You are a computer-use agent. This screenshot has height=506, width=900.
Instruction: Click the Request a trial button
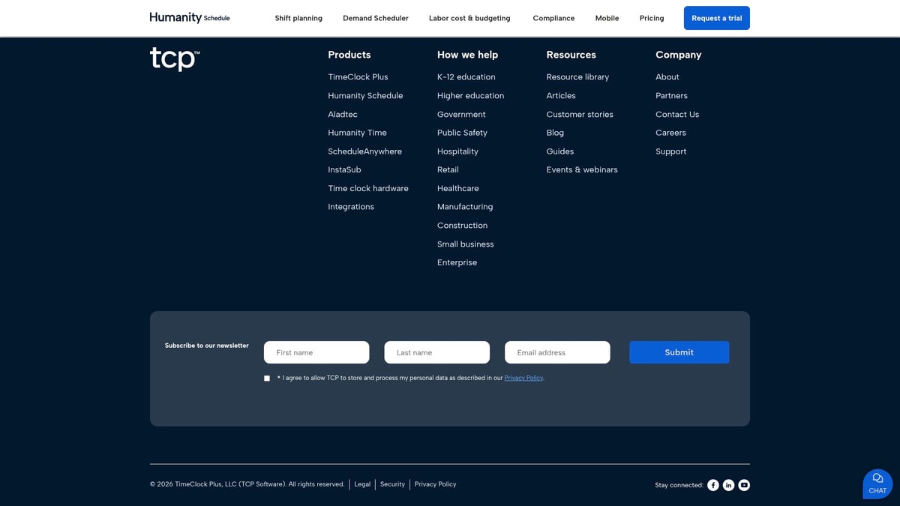716,18
